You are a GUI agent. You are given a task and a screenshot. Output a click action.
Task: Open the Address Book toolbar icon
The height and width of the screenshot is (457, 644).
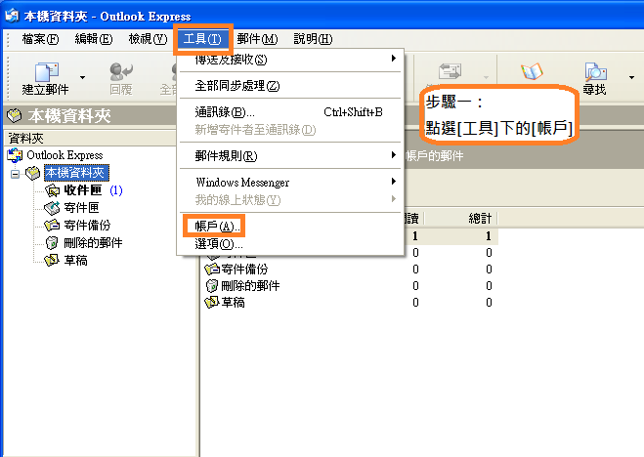[532, 71]
